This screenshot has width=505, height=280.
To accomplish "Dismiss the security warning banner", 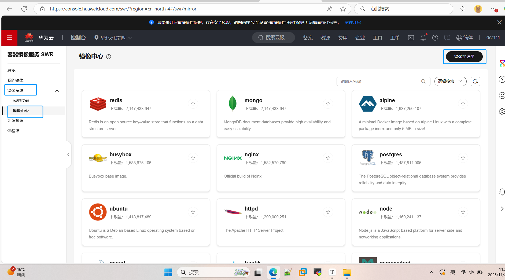I will 499,23.
